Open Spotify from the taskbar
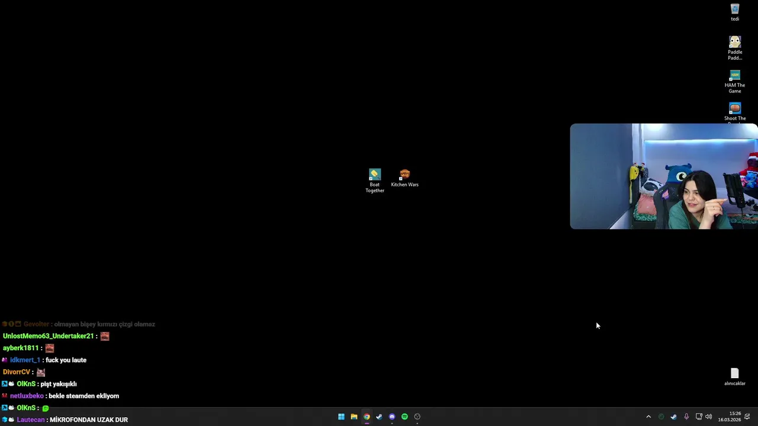 [x=404, y=417]
